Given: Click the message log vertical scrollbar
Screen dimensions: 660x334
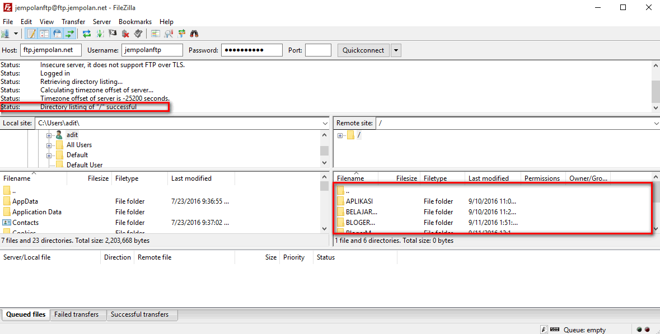Looking at the screenshot, I should 656,86.
